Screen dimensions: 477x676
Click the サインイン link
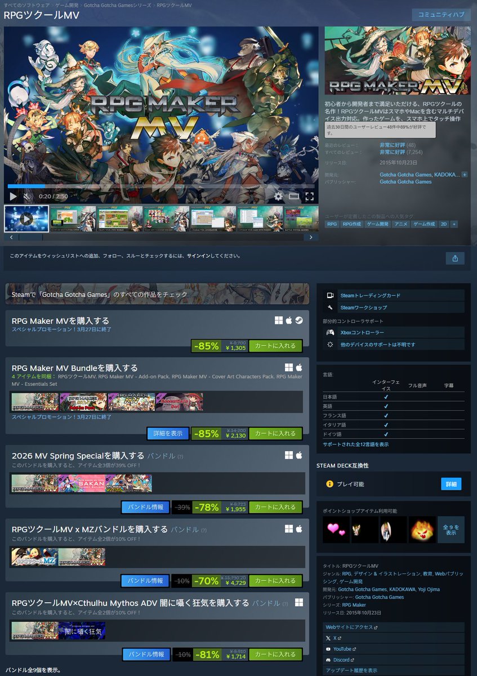coord(199,256)
